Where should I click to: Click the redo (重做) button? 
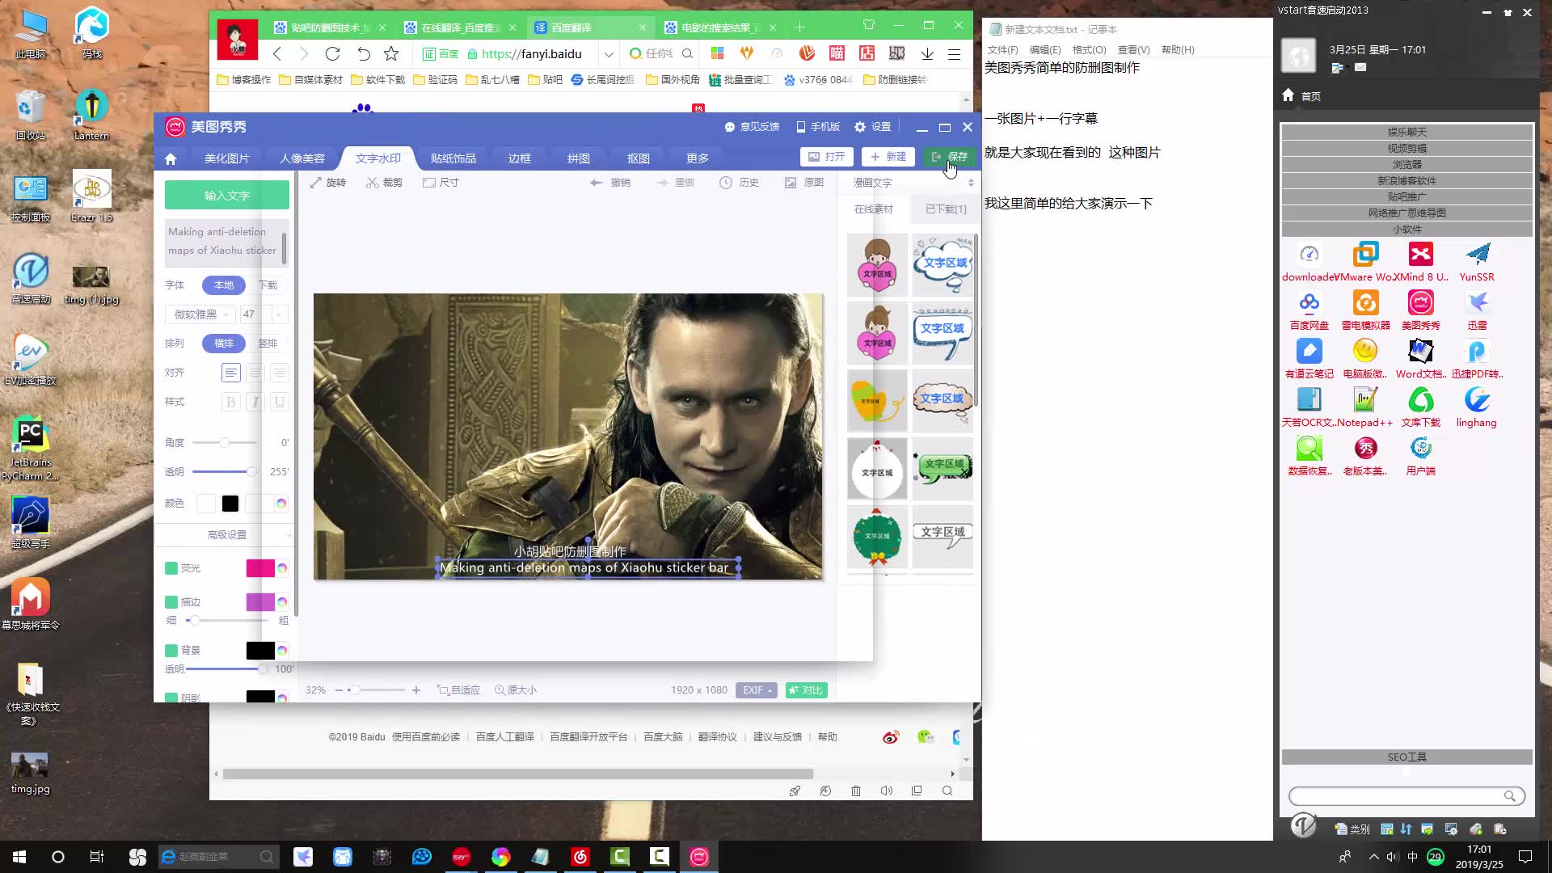[x=675, y=183]
